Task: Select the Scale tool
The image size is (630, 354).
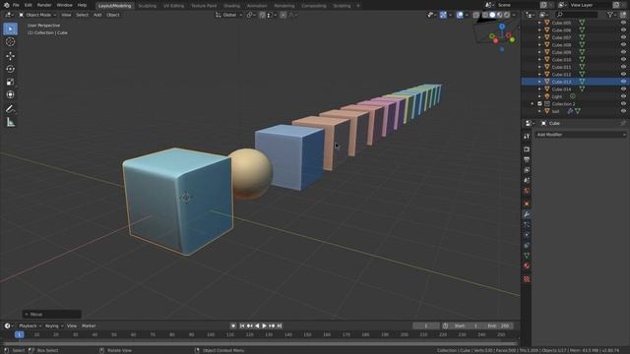Action: tap(11, 82)
